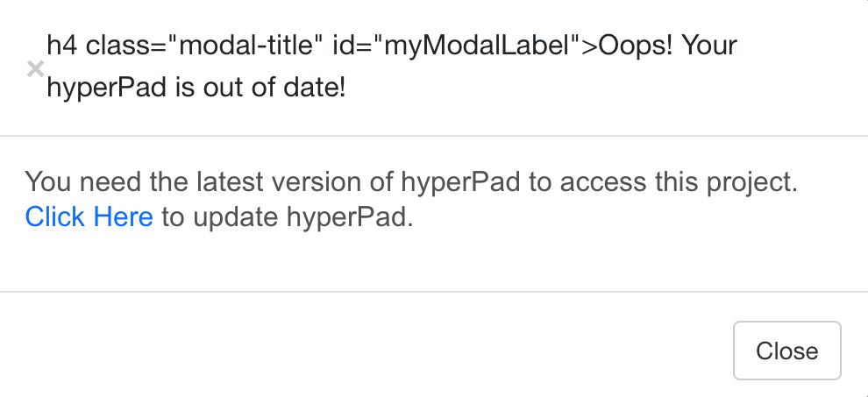Image resolution: width=868 pixels, height=397 pixels.
Task: Click the "You need the latest version" message
Action: [412, 183]
